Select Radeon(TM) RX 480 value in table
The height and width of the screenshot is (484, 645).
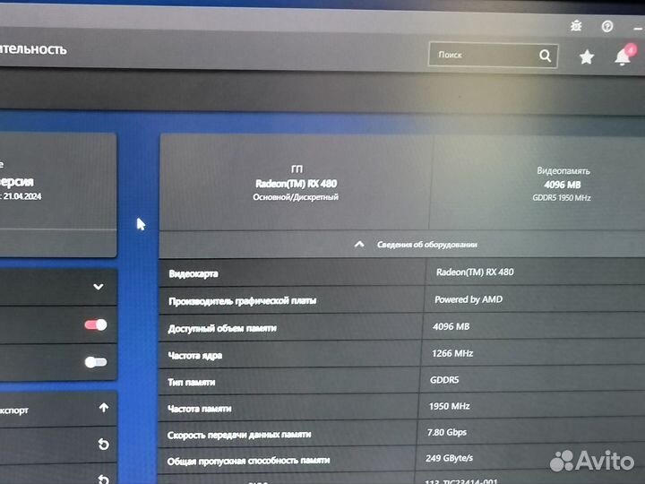pyautogui.click(x=475, y=272)
